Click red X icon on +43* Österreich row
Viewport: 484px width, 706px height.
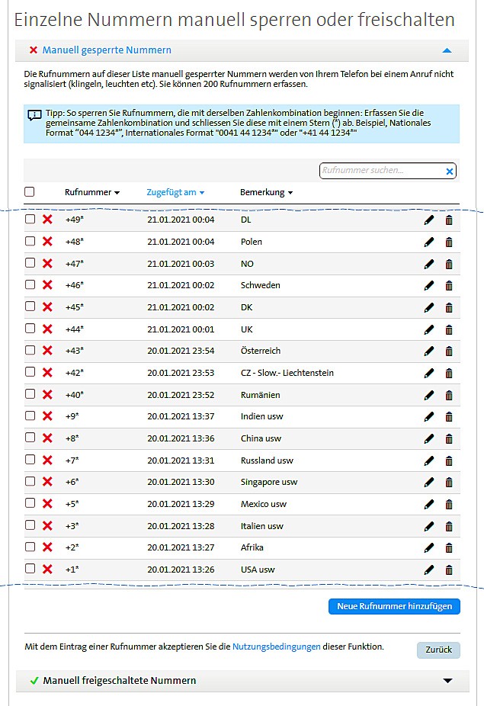click(x=47, y=351)
